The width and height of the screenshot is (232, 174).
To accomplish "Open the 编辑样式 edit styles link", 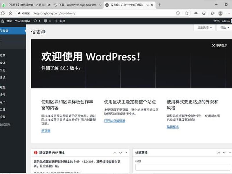I will [x=173, y=127].
